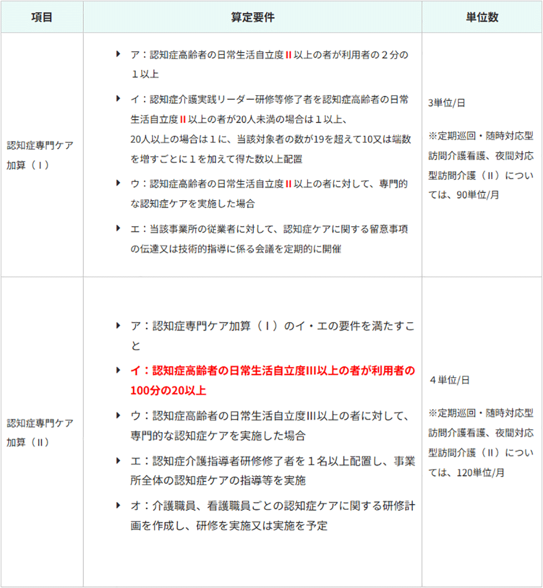This screenshot has width=543, height=588.
Task: Click bullet arrow before 当該事業所の従業者 item
Action: click(x=118, y=228)
